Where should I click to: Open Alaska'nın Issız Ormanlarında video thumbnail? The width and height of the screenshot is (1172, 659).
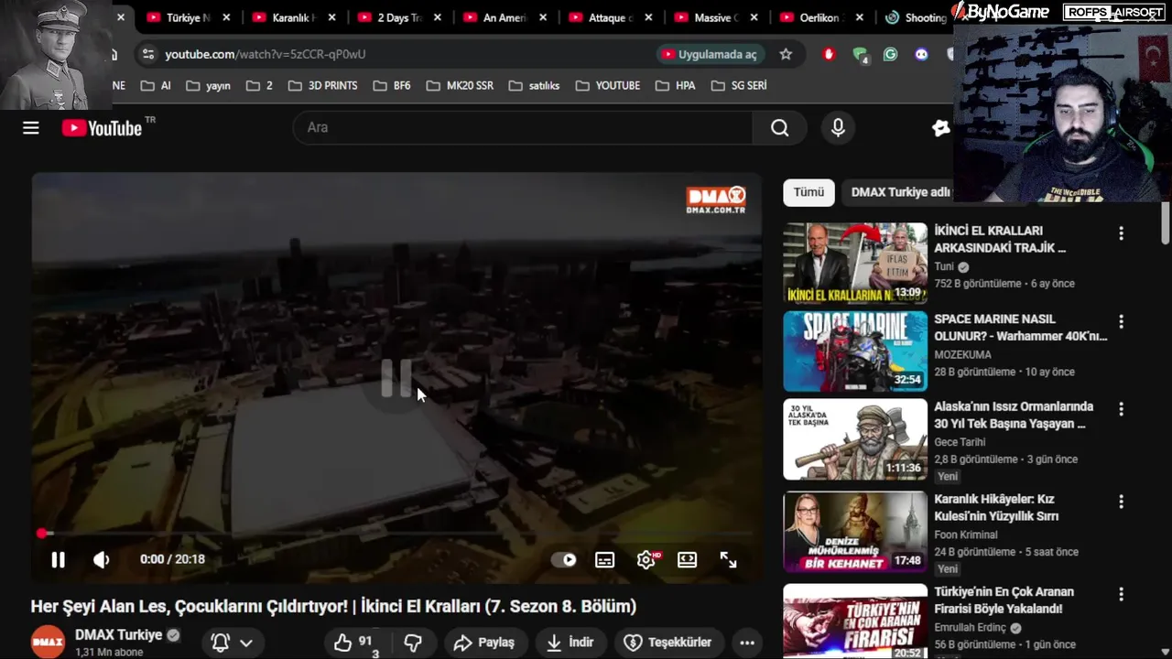tap(855, 439)
